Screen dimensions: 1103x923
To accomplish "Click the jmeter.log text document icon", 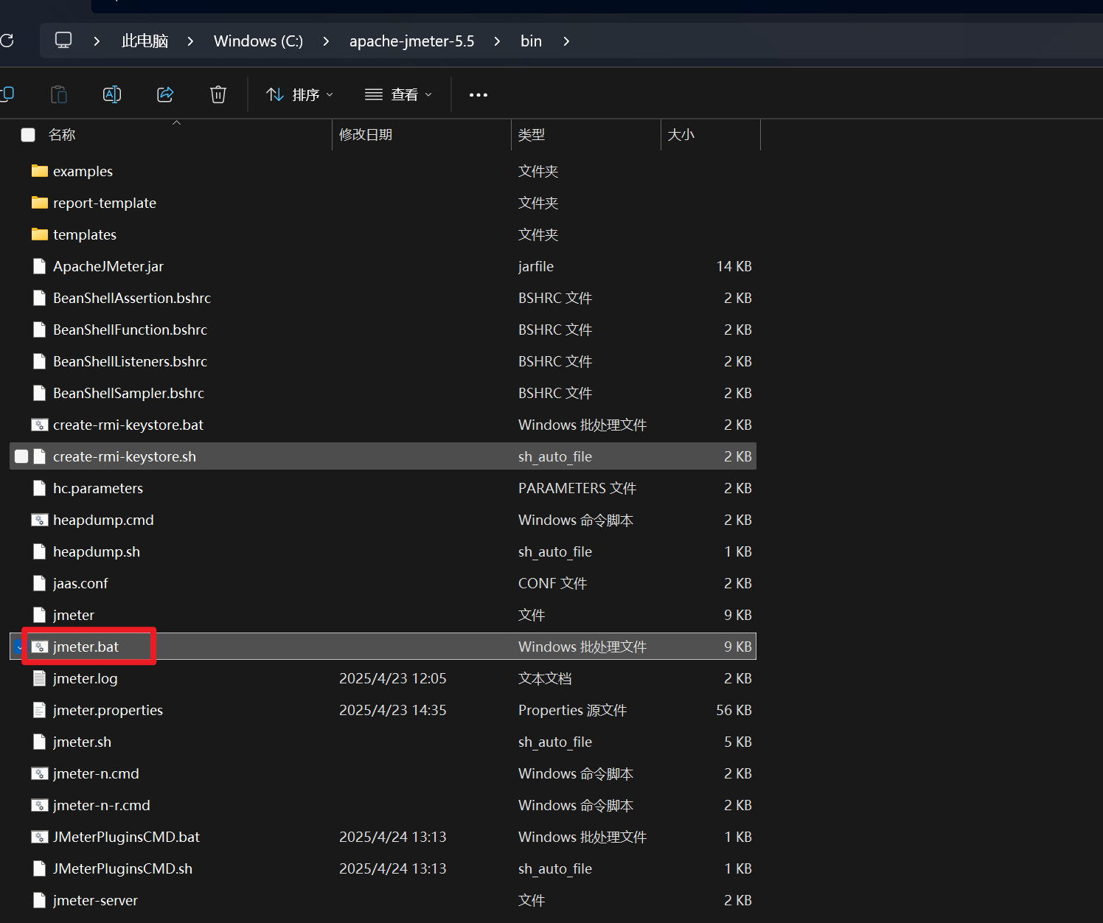I will pos(40,678).
